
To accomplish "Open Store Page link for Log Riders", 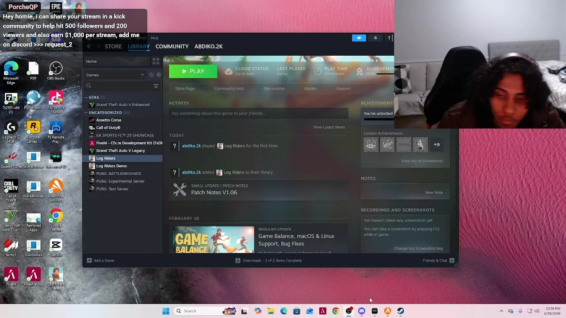I will [185, 88].
